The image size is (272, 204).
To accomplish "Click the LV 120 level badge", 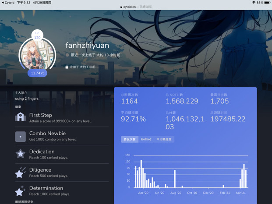I will pos(37,35).
